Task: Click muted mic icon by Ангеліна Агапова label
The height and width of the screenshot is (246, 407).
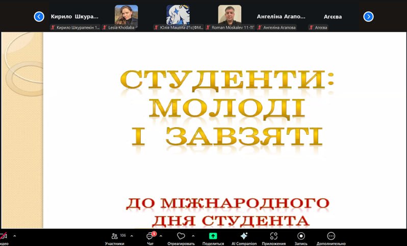Action: [259, 28]
